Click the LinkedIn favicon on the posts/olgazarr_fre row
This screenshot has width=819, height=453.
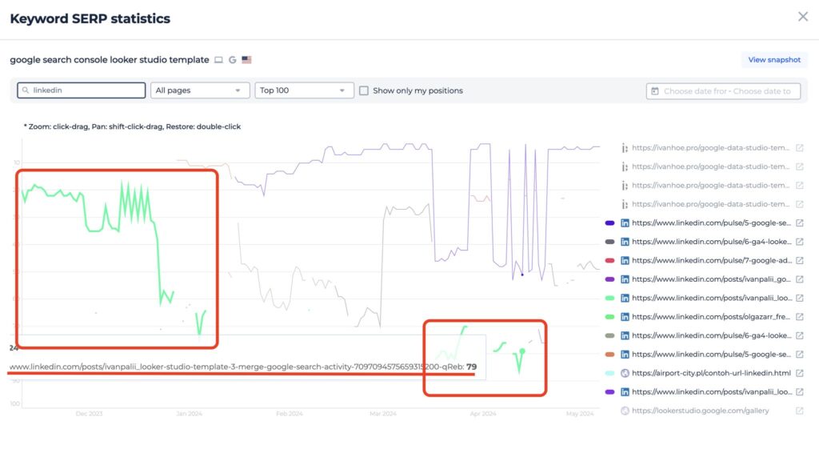tap(625, 317)
